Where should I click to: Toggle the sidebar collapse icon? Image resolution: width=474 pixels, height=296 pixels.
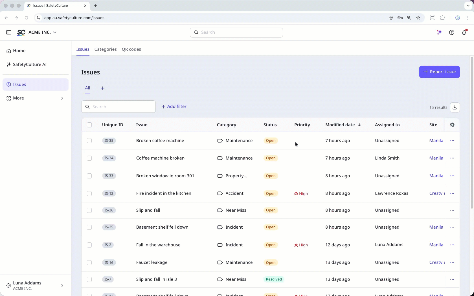(x=9, y=32)
